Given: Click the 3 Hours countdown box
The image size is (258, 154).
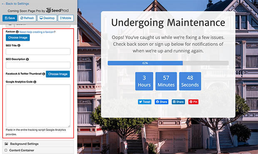Looking at the screenshot, I should [144, 81].
